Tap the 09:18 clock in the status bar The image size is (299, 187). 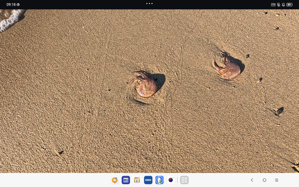(x=11, y=4)
